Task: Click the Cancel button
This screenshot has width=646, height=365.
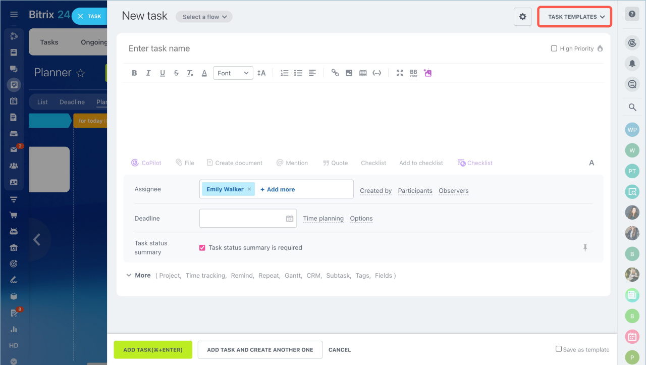Action: tap(340, 349)
